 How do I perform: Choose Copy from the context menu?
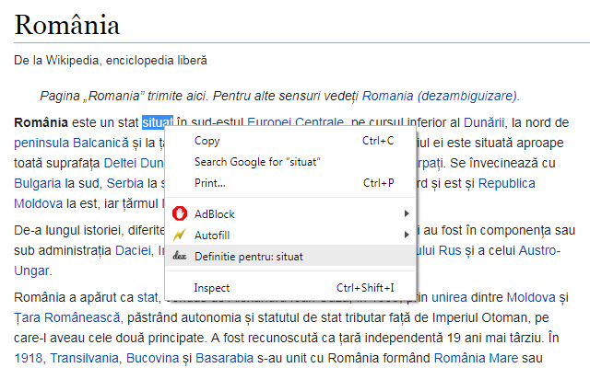tap(207, 141)
